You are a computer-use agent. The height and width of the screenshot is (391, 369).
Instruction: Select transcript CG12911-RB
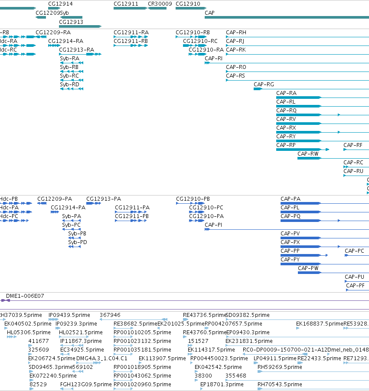(x=131, y=41)
